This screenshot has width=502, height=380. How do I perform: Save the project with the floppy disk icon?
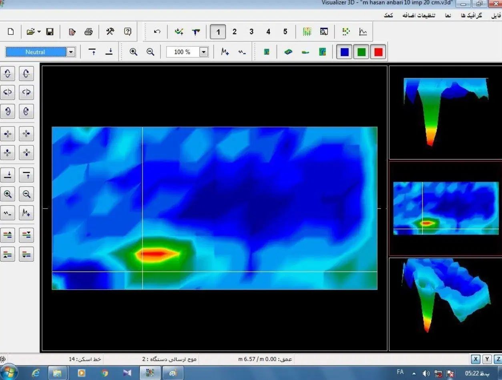(x=50, y=32)
